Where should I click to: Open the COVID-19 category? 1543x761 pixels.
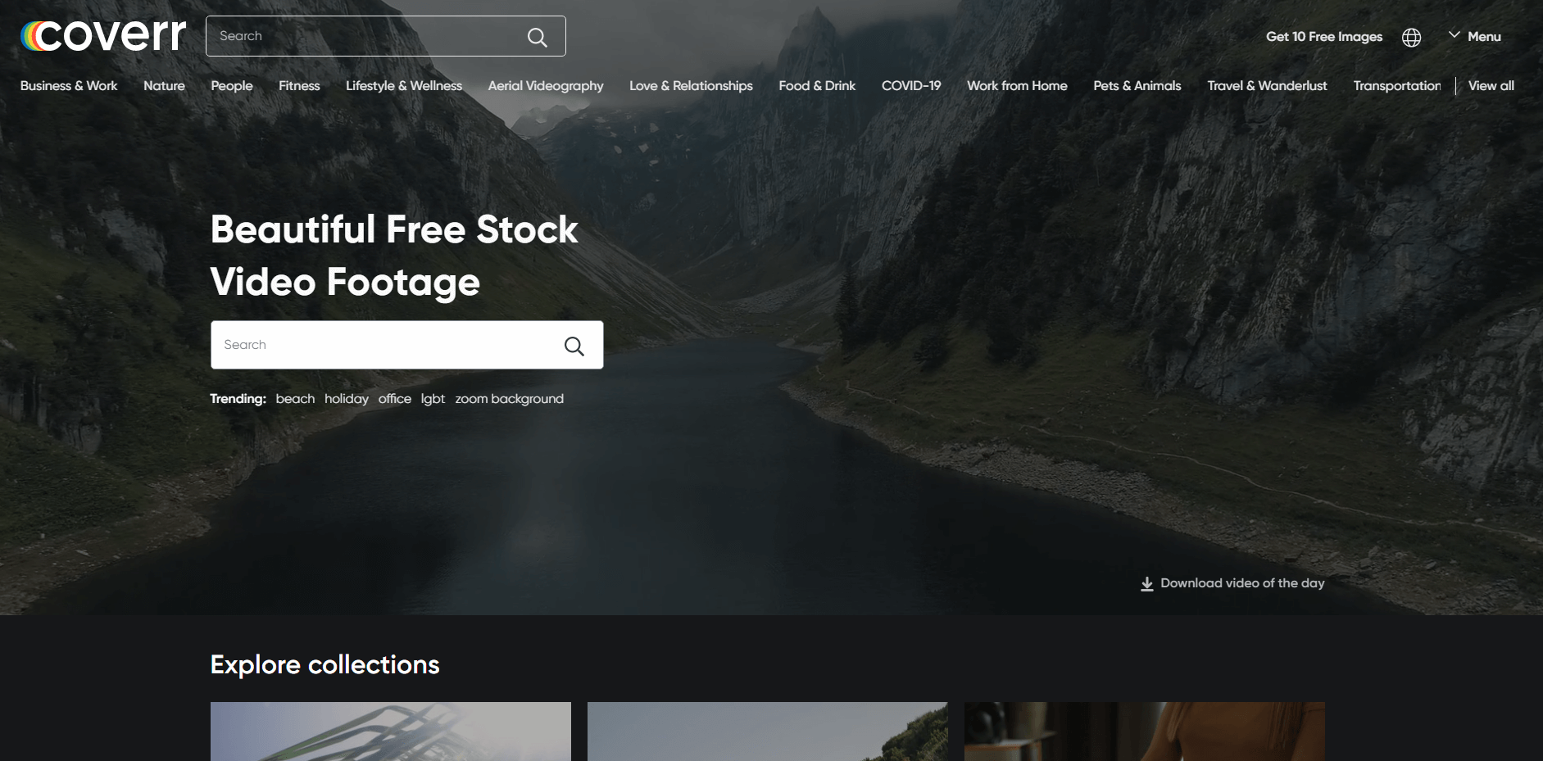(911, 85)
